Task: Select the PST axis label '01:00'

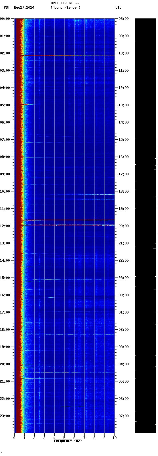Action: tap(5, 36)
